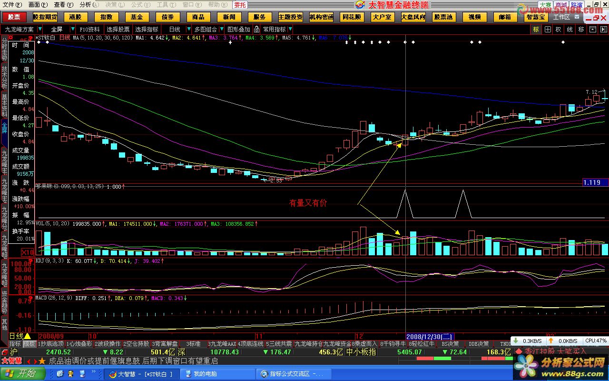Click the 商城 link at top right
Viewport: 609px width, 381px height.
561,5
